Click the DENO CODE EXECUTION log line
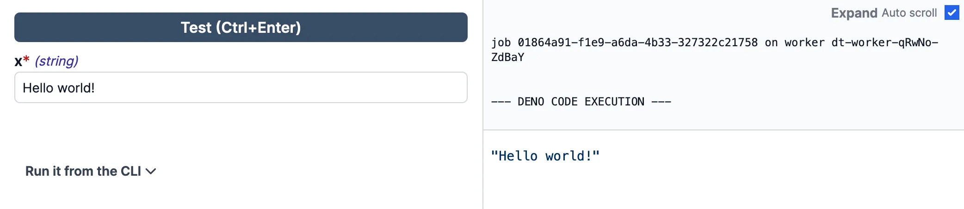The height and width of the screenshot is (209, 964). pos(581,102)
